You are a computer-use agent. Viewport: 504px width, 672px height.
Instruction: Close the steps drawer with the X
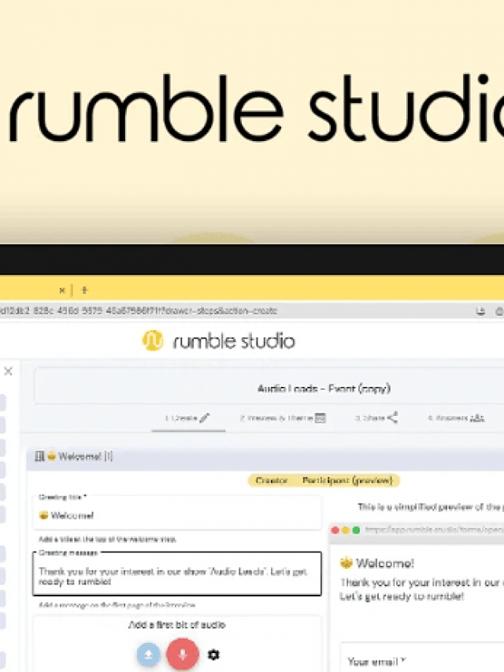point(8,371)
